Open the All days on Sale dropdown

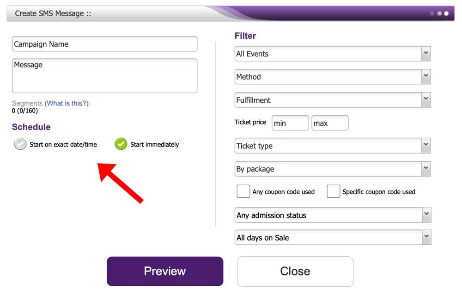click(x=332, y=237)
